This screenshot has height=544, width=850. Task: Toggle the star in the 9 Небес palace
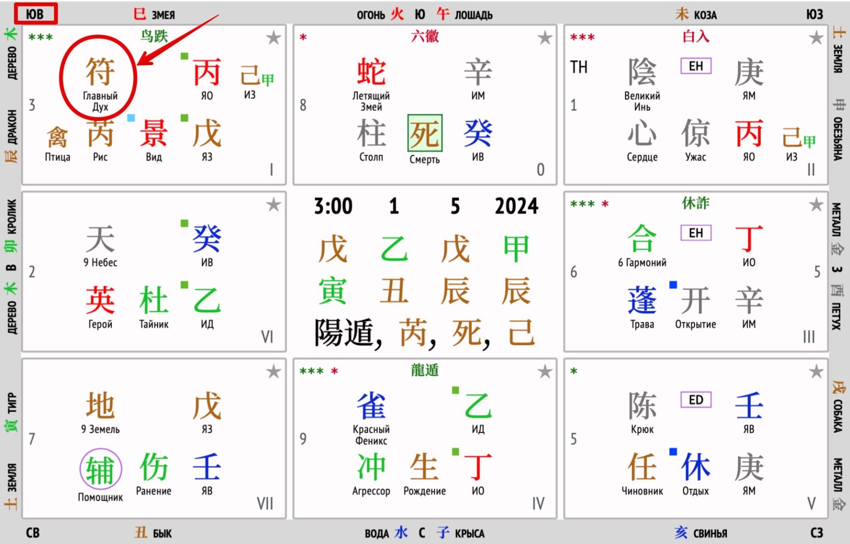tap(273, 205)
